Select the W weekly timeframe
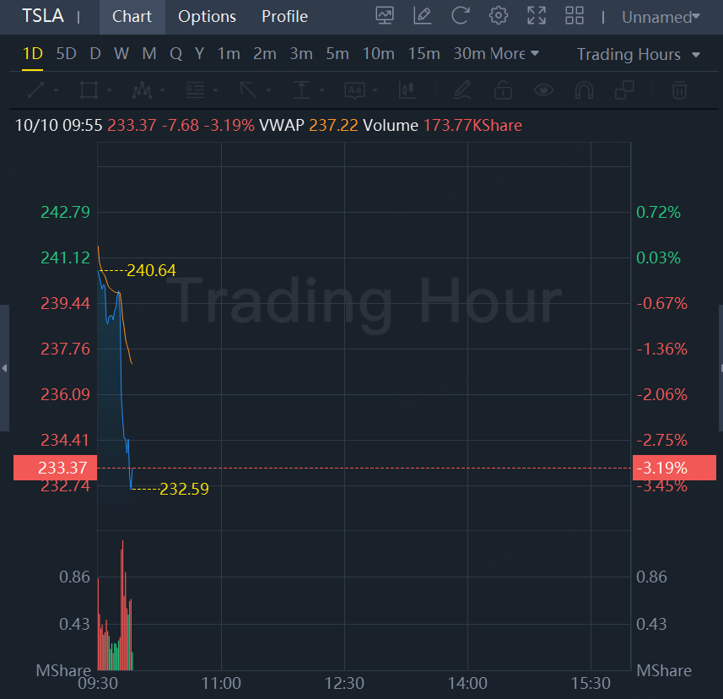723x699 pixels. point(121,53)
